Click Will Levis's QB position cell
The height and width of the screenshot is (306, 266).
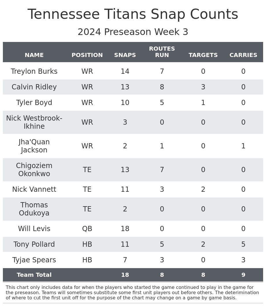click(87, 229)
